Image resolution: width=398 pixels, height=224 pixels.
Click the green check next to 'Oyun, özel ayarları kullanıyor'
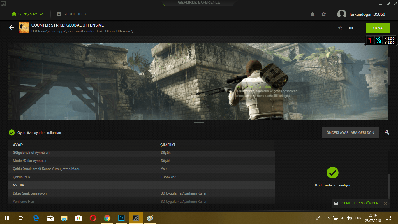pyautogui.click(x=12, y=133)
